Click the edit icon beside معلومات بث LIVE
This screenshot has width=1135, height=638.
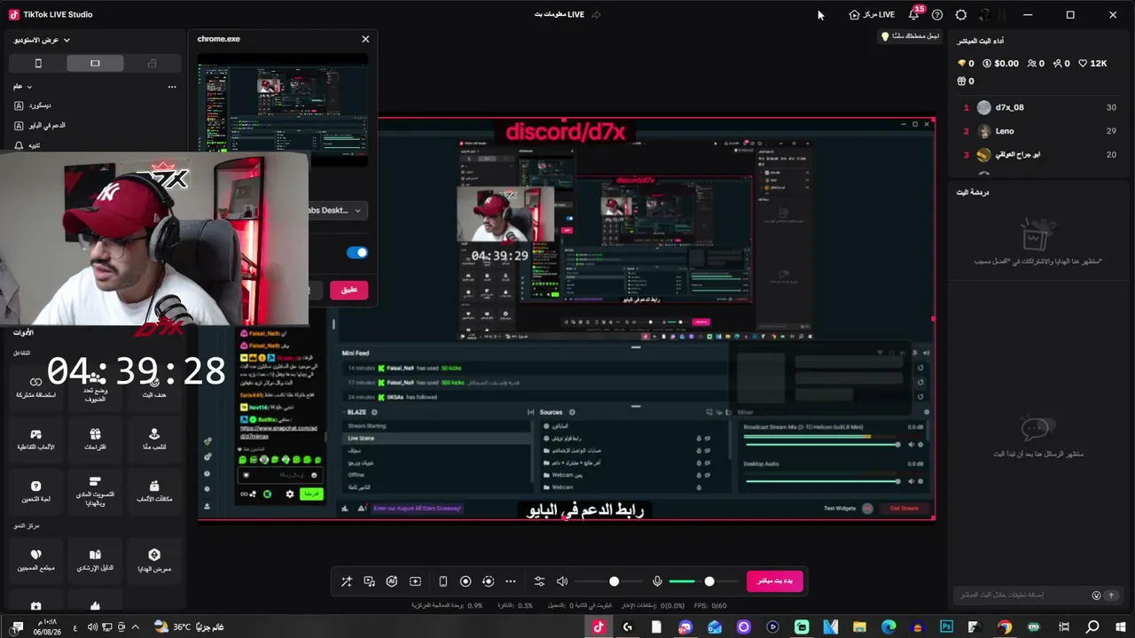coord(596,15)
